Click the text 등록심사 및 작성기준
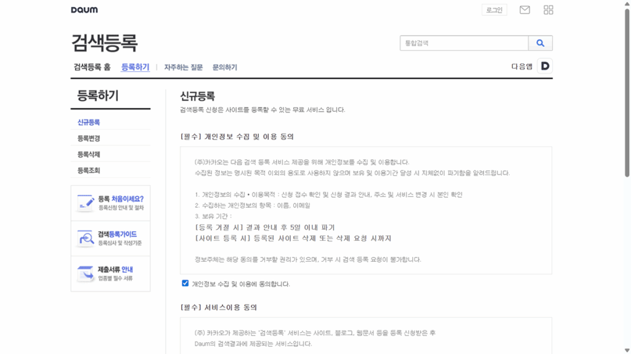This screenshot has width=631, height=354. pos(120,243)
